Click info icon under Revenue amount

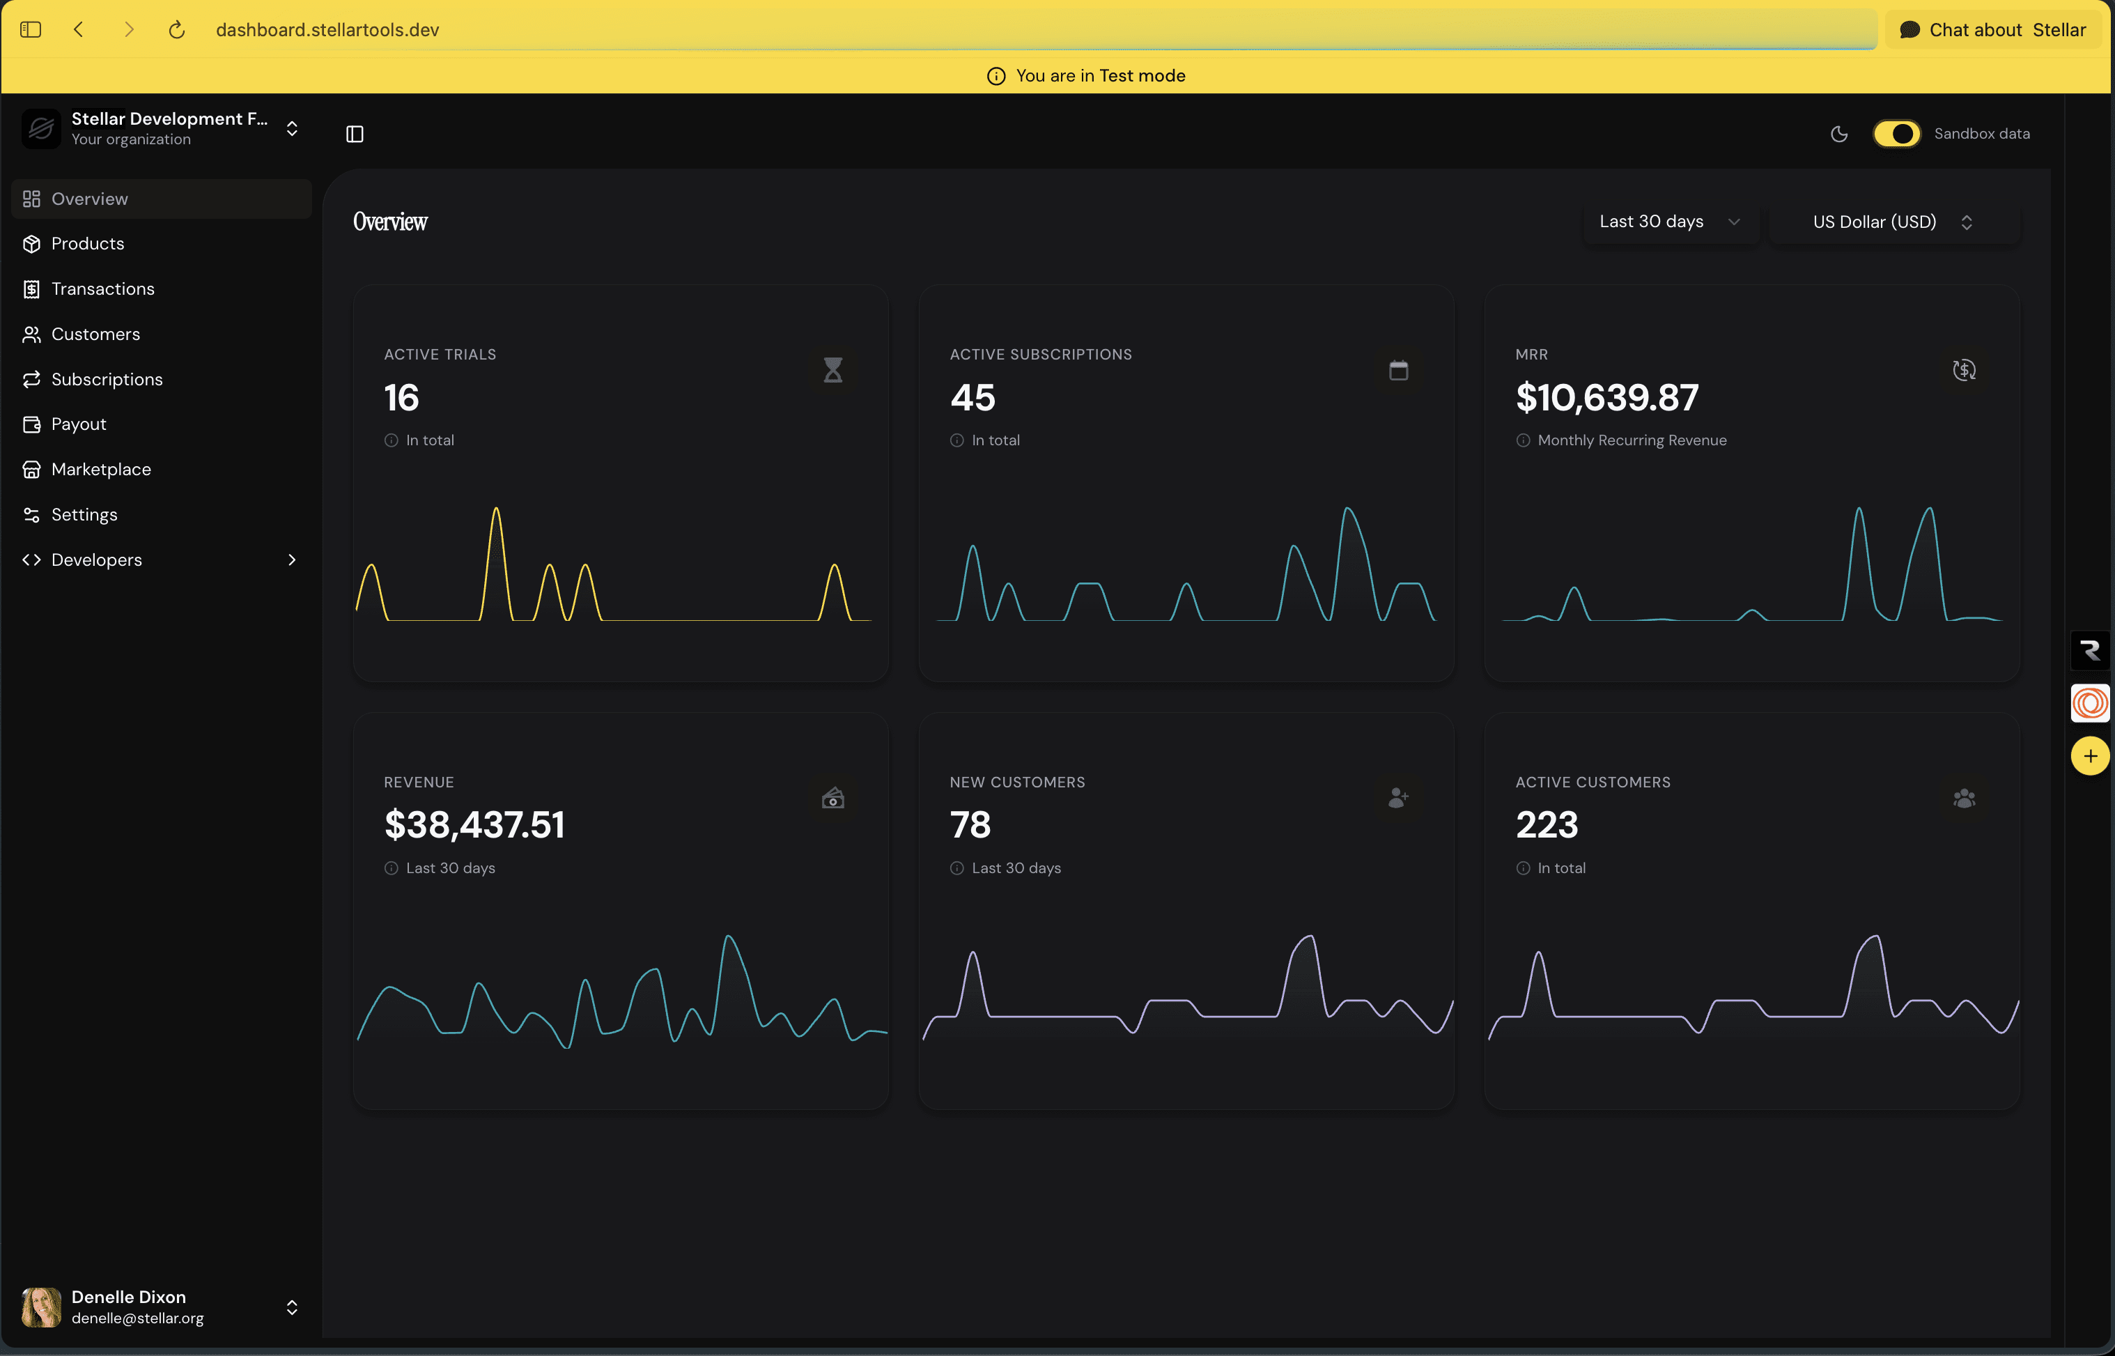pyautogui.click(x=391, y=868)
